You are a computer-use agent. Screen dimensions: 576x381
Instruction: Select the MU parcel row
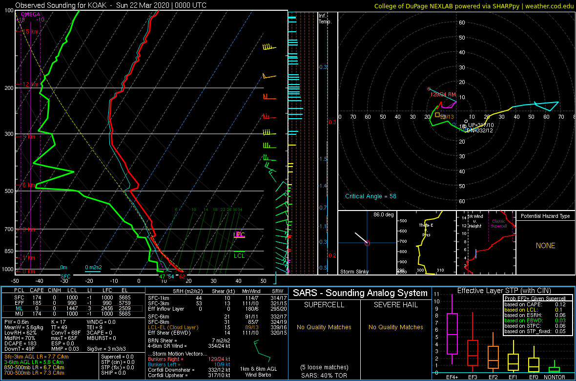tap(73, 315)
